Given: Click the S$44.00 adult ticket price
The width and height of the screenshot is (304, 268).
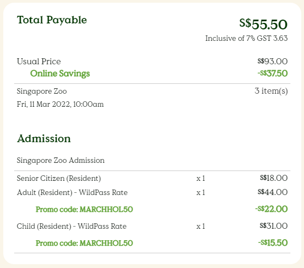Looking at the screenshot, I should pos(272,192).
